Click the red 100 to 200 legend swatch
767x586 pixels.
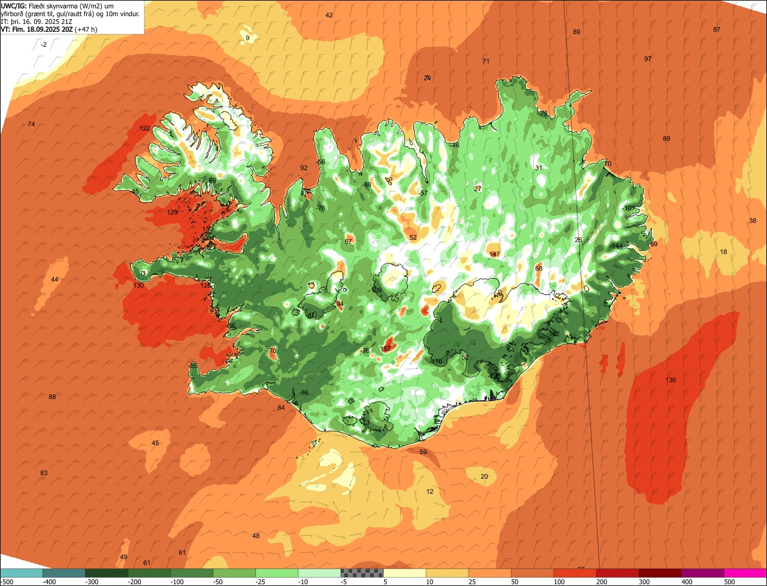tap(575, 573)
